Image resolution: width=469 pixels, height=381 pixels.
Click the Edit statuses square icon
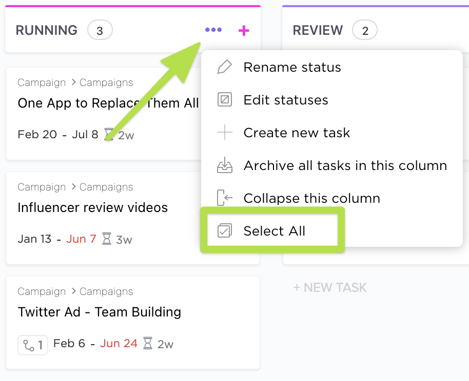(x=224, y=100)
